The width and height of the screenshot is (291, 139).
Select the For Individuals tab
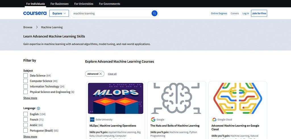click(36, 4)
